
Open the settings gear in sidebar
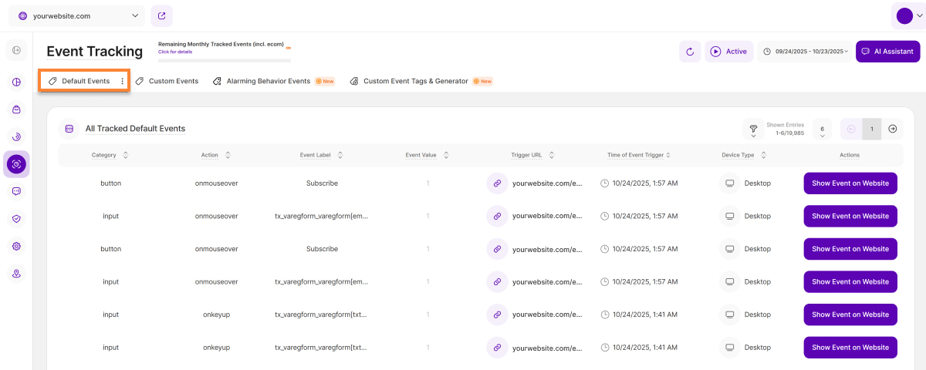click(x=16, y=247)
